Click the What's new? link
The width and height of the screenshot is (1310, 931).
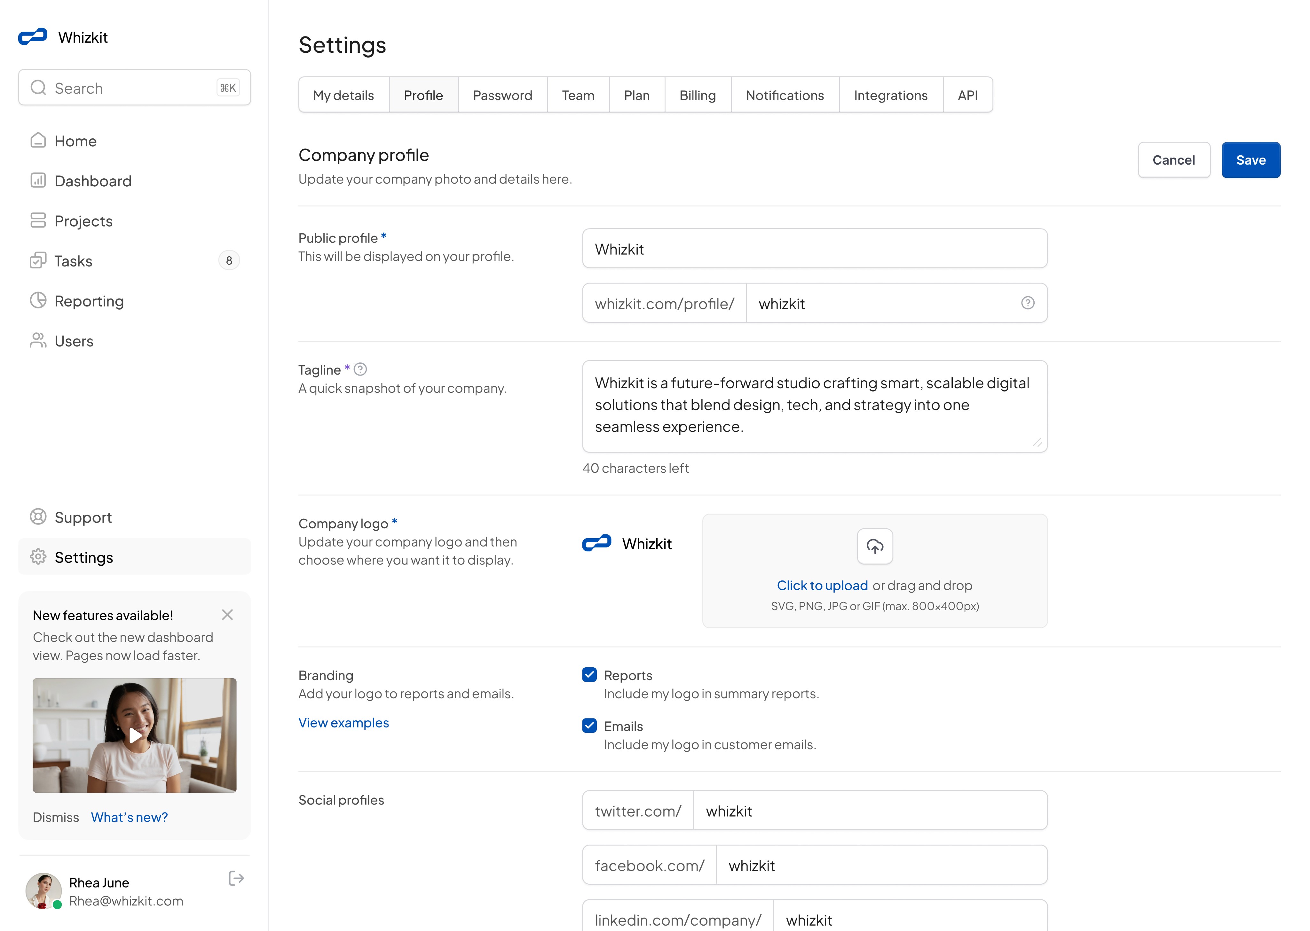[129, 817]
